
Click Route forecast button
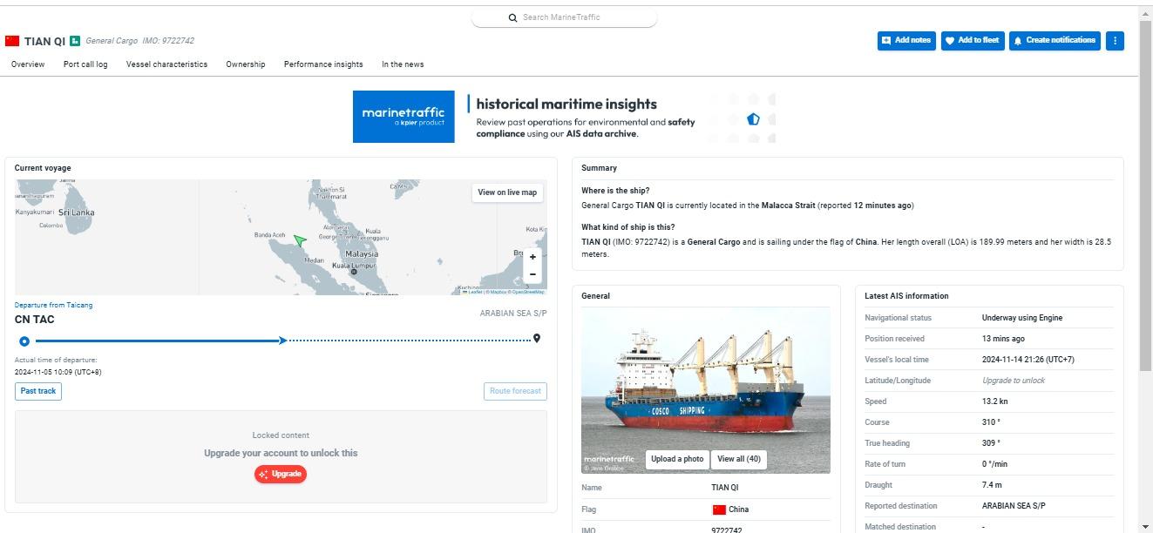(x=515, y=391)
